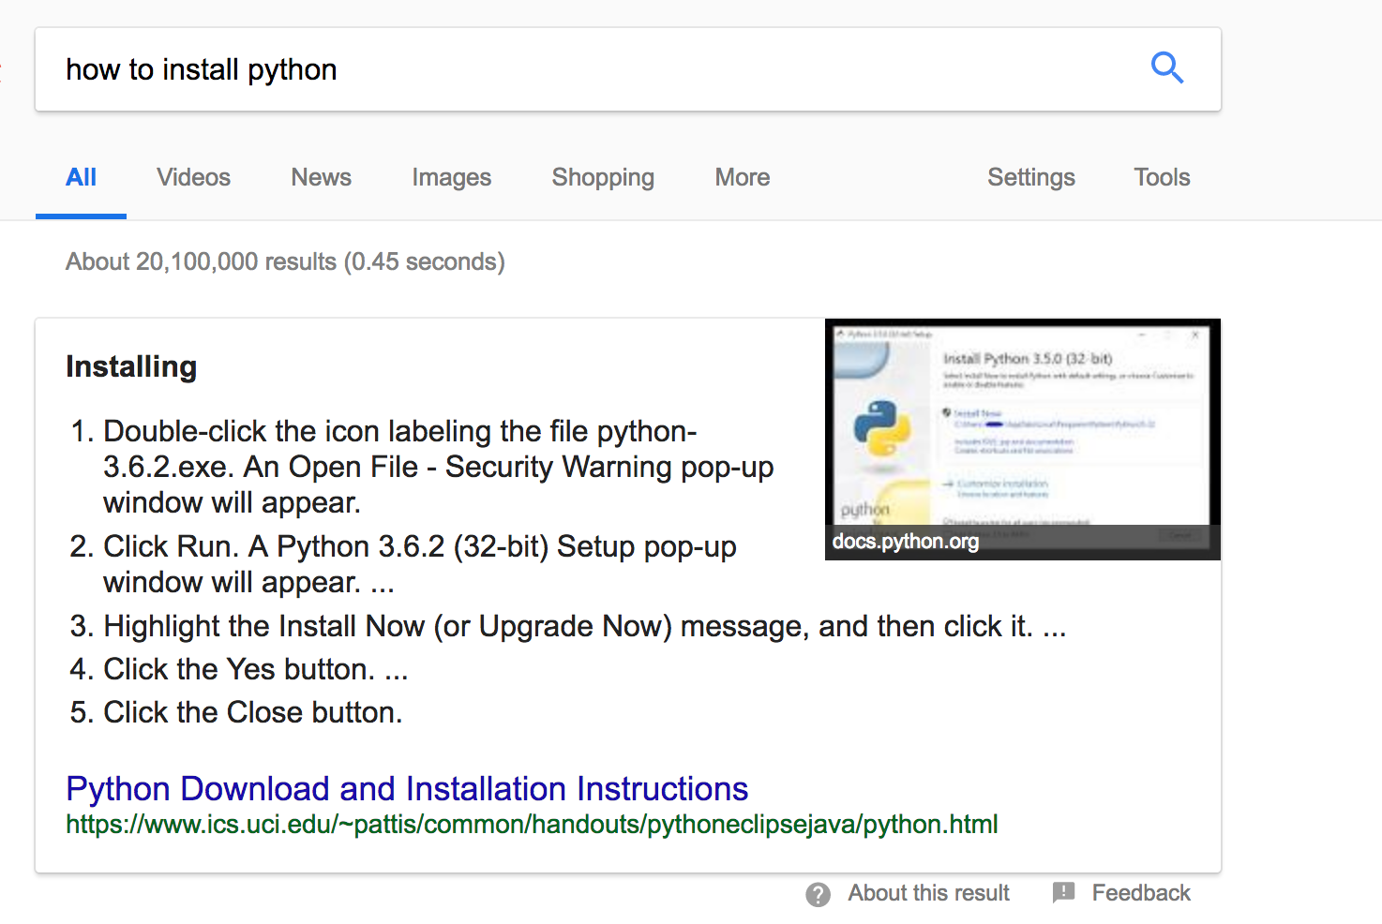Screen dimensions: 1382x924
Task: Open the More search categories menu
Action: [x=743, y=177]
